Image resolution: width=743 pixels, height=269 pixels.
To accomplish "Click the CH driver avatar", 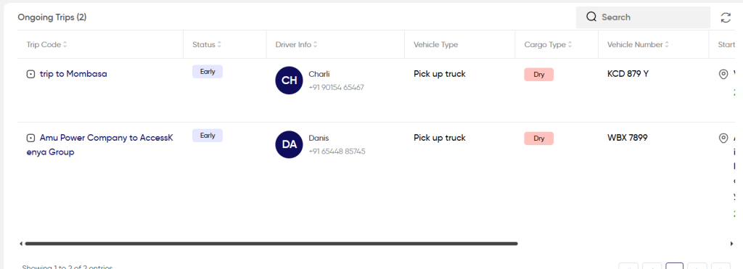I will (x=289, y=80).
